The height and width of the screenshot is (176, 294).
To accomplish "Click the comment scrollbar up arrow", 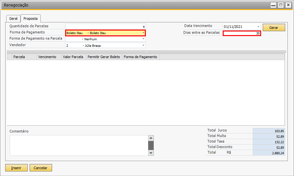I will 151,138.
